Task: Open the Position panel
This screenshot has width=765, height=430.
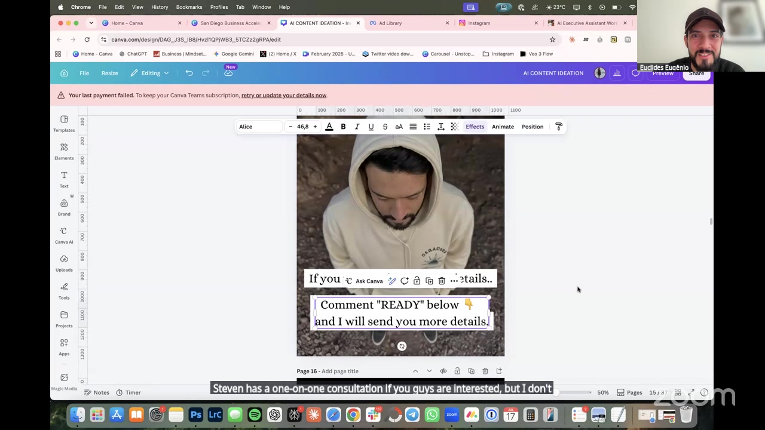Action: [x=533, y=127]
